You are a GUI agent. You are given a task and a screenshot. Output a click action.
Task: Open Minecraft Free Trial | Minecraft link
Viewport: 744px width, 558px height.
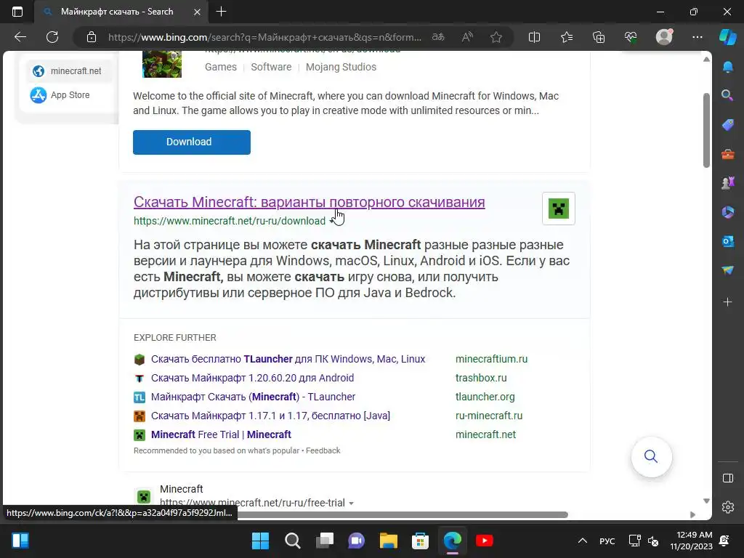[x=221, y=434]
